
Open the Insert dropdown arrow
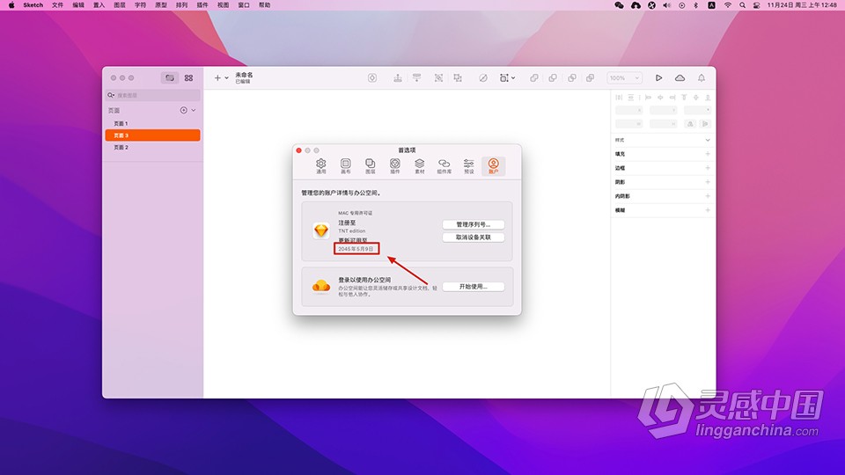pos(227,78)
